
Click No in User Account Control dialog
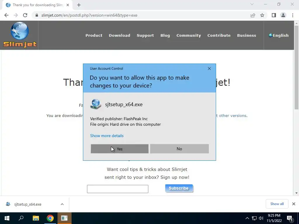[x=179, y=149]
